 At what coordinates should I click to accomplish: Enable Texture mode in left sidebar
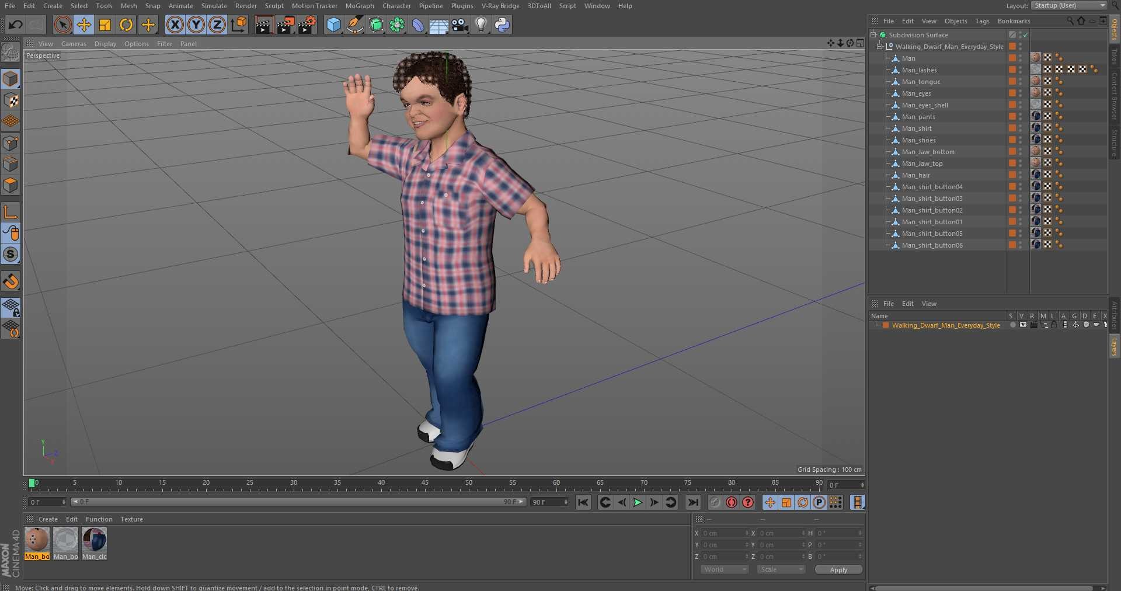11,100
